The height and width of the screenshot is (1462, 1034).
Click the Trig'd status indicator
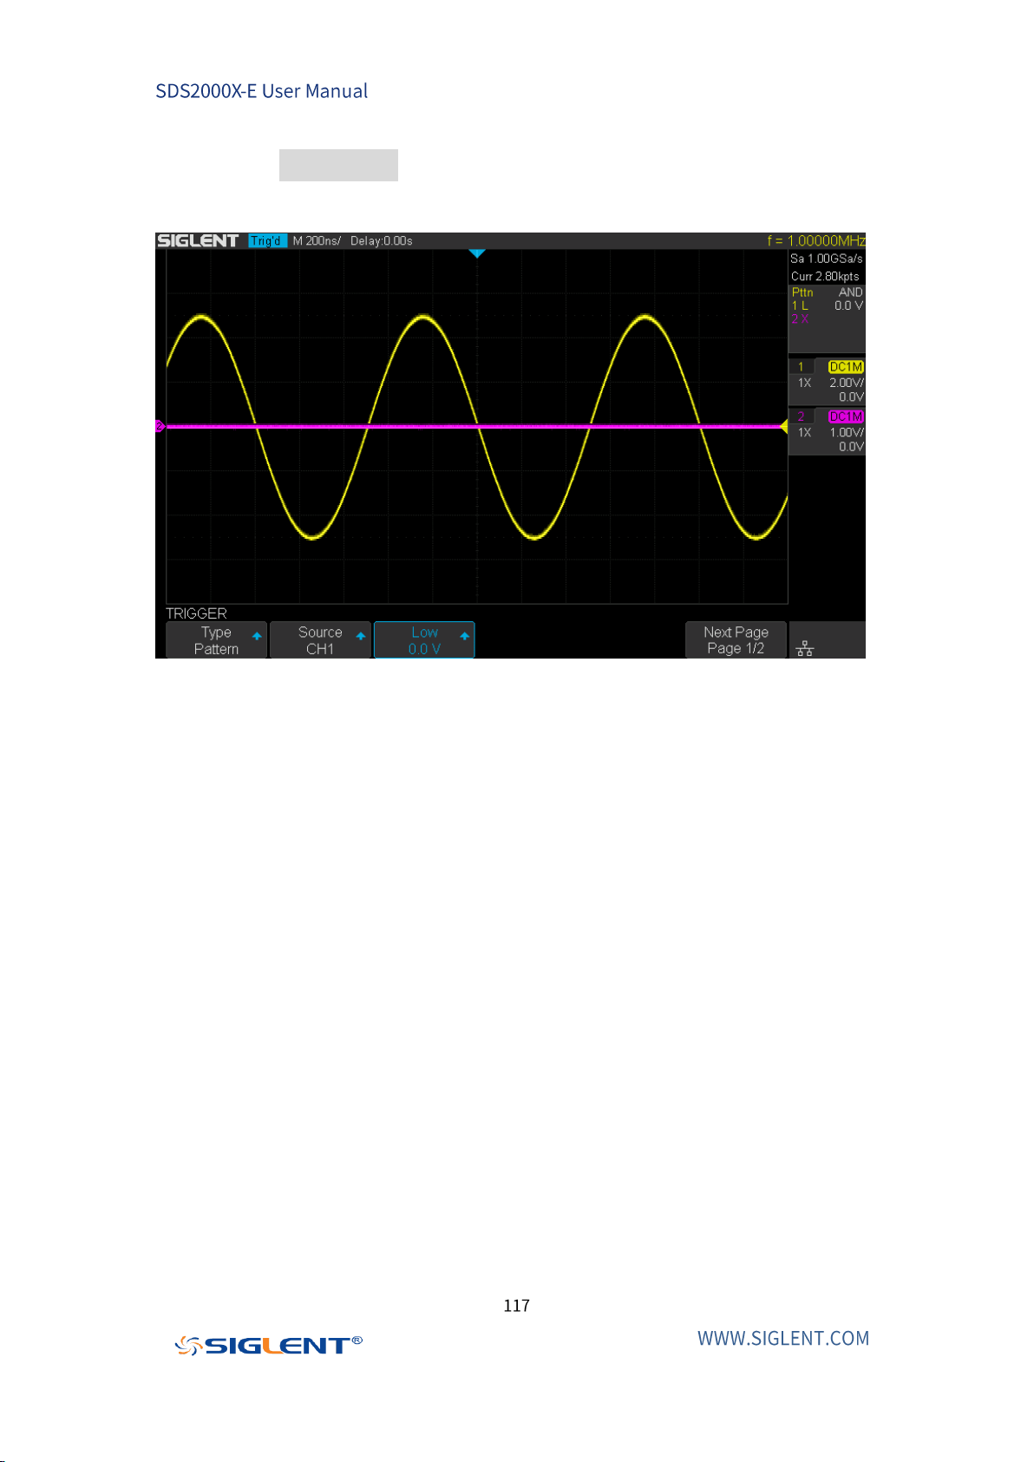tap(267, 241)
